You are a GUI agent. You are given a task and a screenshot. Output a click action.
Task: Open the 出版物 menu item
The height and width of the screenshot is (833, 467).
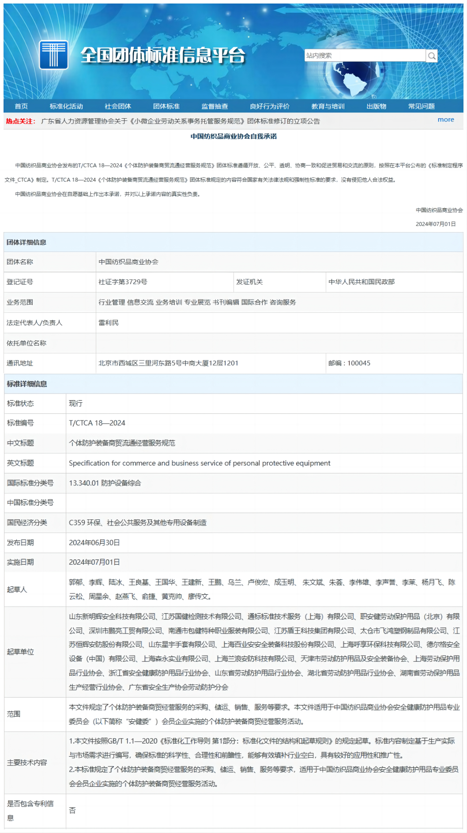pyautogui.click(x=377, y=106)
